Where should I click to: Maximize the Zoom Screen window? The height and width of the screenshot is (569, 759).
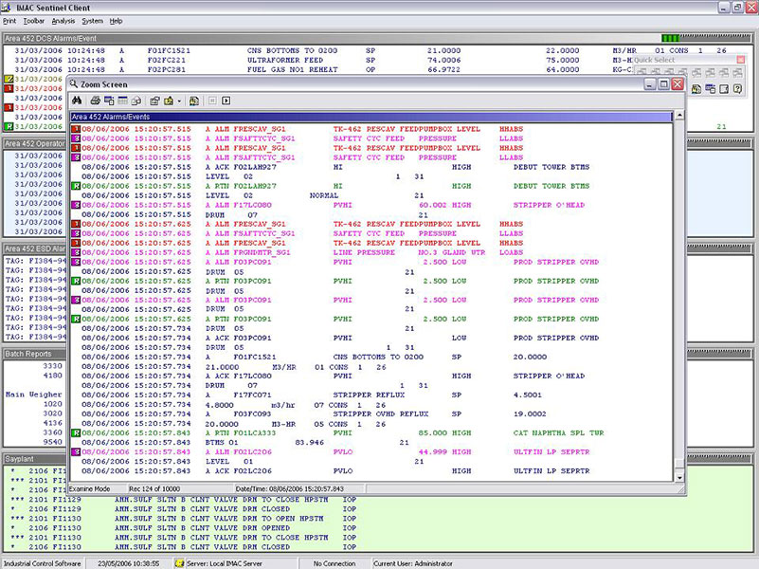click(x=663, y=84)
